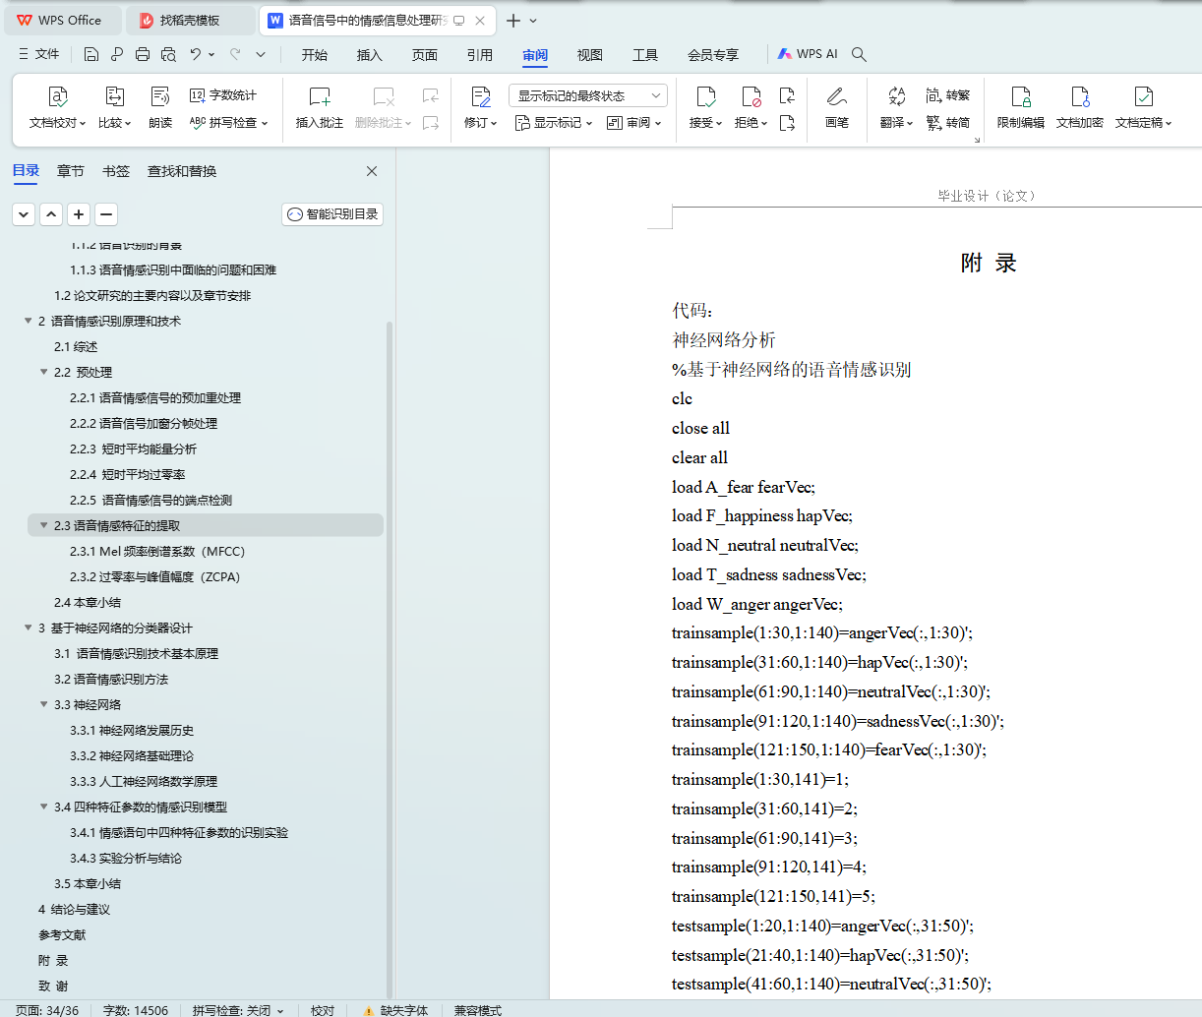1202x1017 pixels.
Task: Click 字数: 14506 in status bar
Action: (136, 1010)
